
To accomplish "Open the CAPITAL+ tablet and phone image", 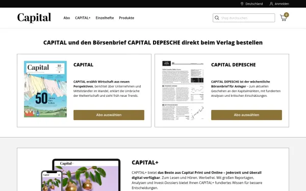I will [81, 175].
